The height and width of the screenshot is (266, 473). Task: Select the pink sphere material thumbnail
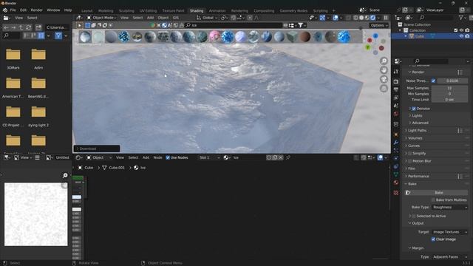pos(214,37)
